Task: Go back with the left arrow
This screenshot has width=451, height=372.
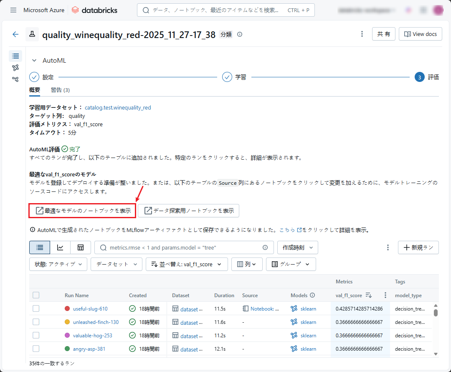Action: coord(15,34)
